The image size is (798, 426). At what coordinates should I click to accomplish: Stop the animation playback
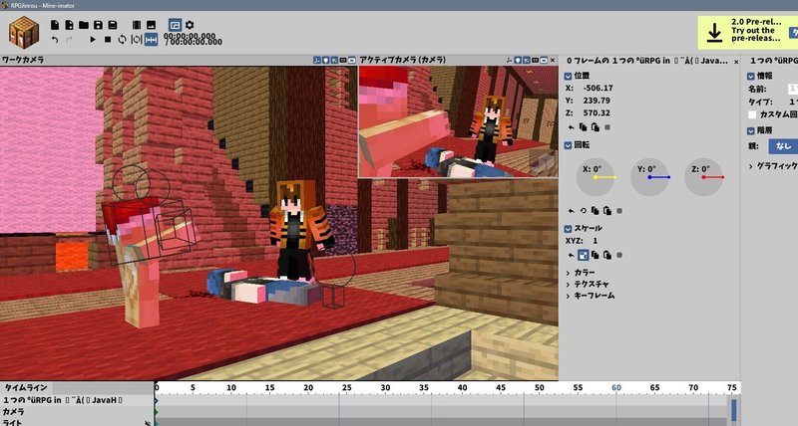(x=108, y=40)
